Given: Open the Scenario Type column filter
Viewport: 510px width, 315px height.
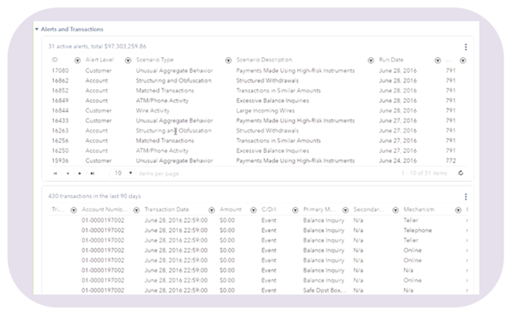Looking at the screenshot, I should tap(228, 61).
